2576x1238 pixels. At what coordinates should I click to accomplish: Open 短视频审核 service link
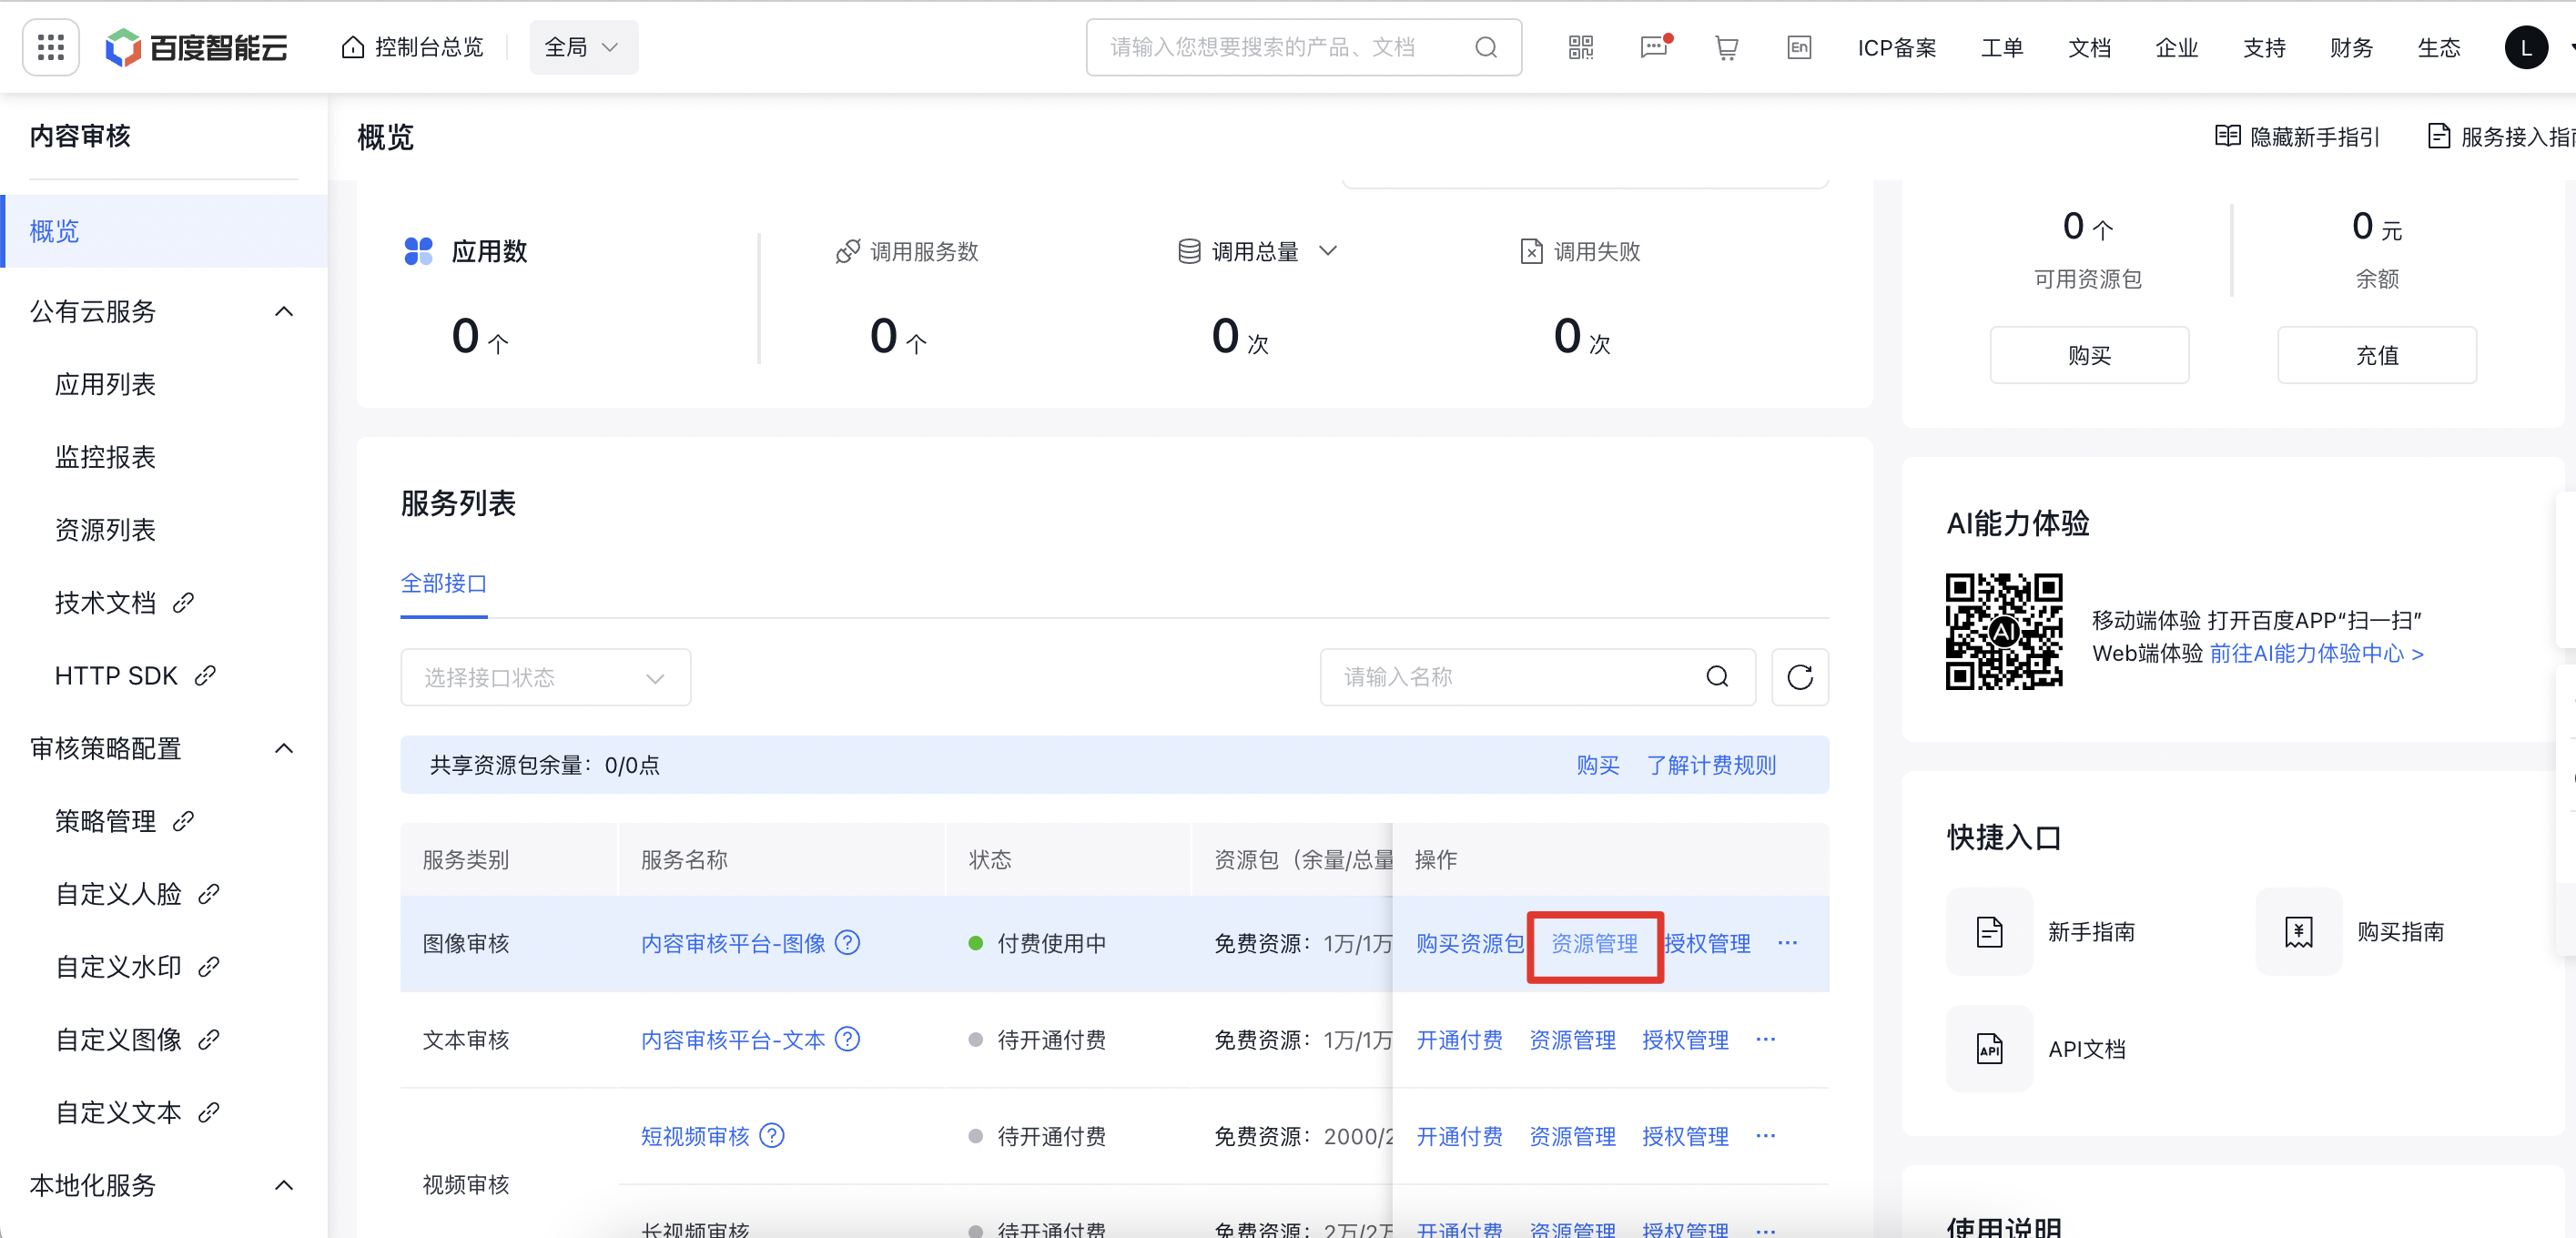(x=695, y=1136)
